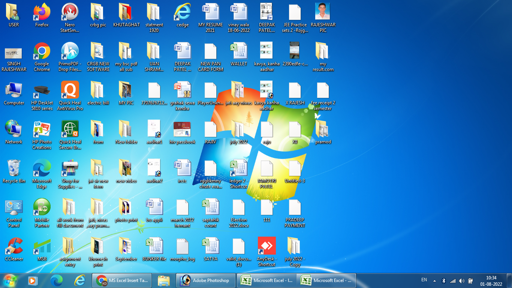Open MY RESUME 2021 Word document
This screenshot has width=512, height=288.
(211, 18)
